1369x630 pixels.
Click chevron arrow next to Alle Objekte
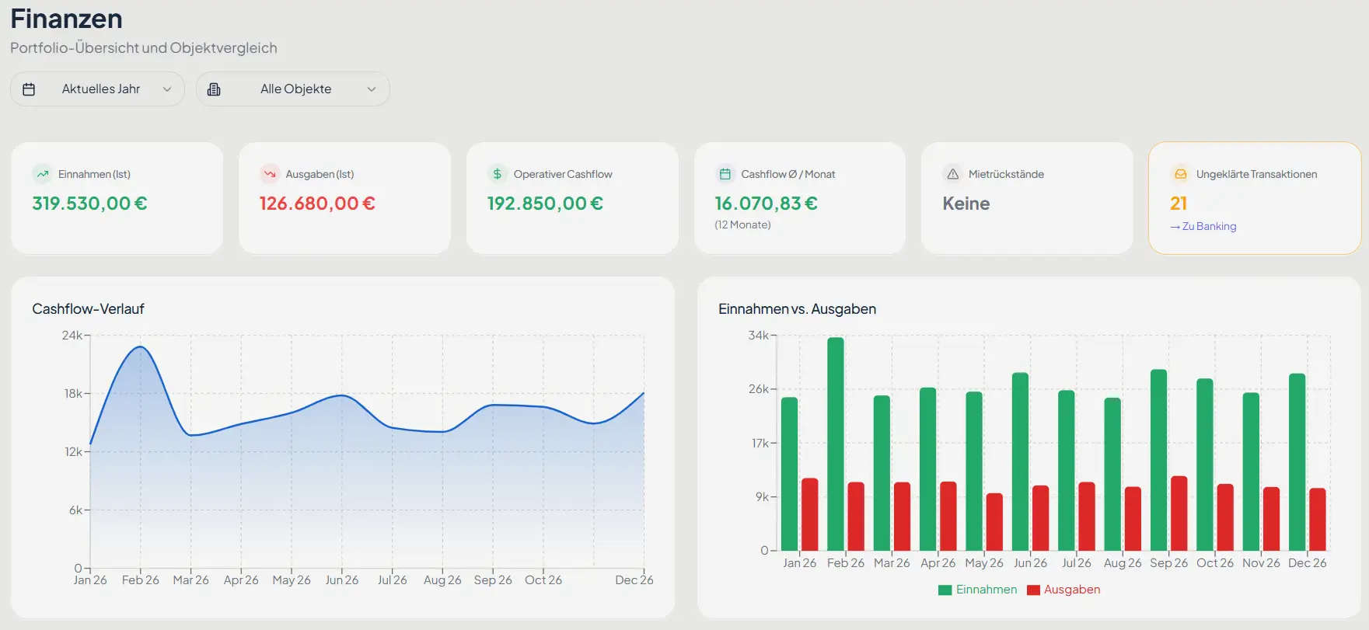[x=372, y=89]
